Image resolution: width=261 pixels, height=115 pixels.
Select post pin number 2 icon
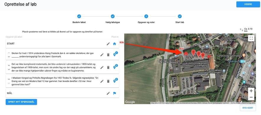click(x=114, y=68)
